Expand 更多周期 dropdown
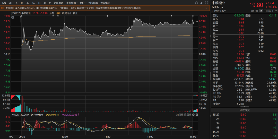The image size is (278, 139). pyautogui.click(x=59, y=3)
